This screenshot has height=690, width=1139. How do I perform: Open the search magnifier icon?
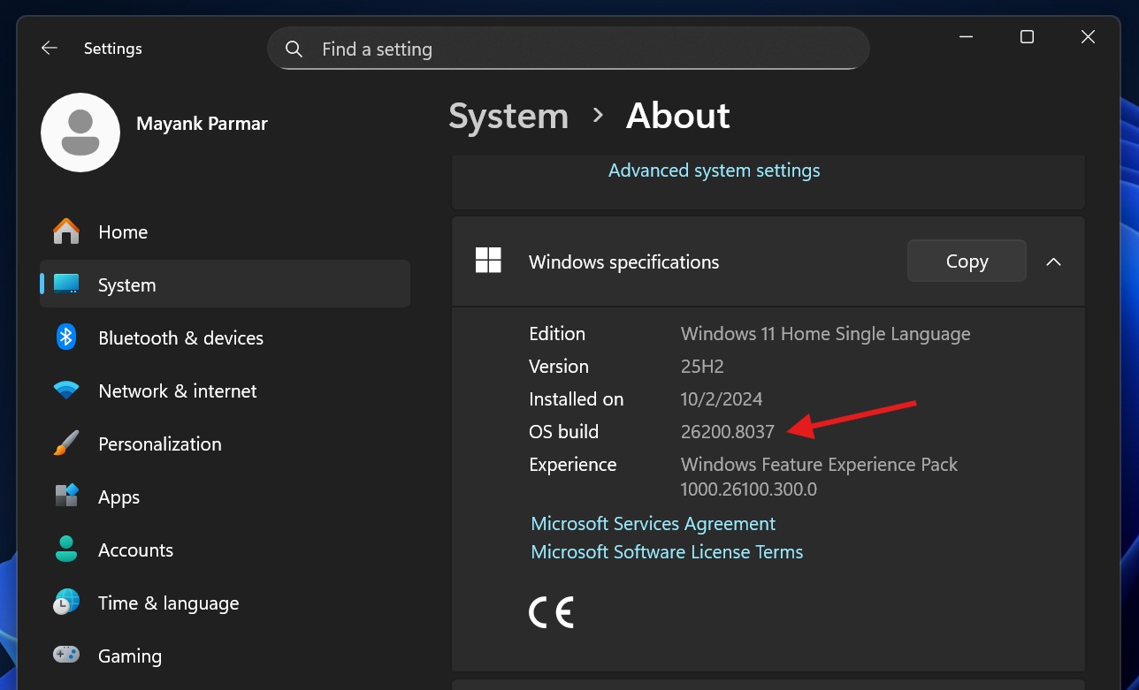point(294,49)
